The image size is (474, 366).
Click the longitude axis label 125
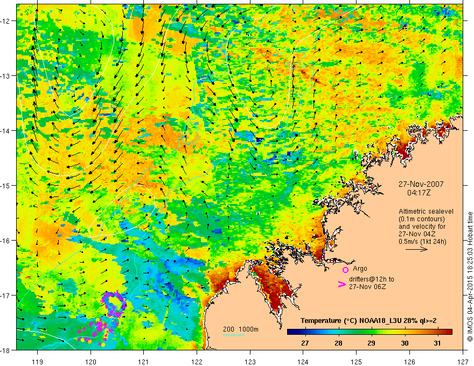pos(357,361)
